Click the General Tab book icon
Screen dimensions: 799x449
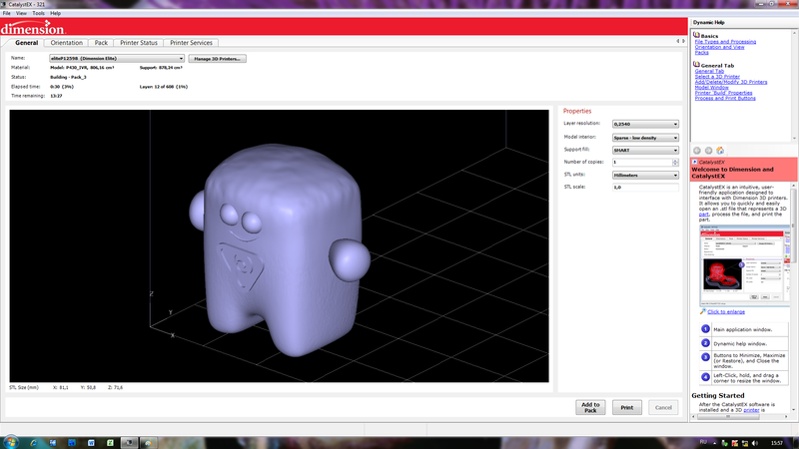(696, 65)
